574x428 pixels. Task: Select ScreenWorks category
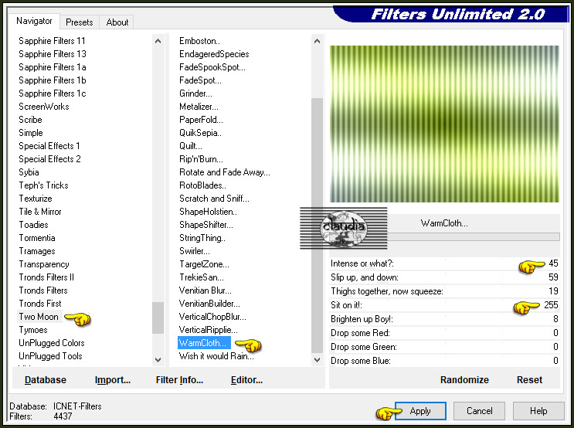(44, 107)
